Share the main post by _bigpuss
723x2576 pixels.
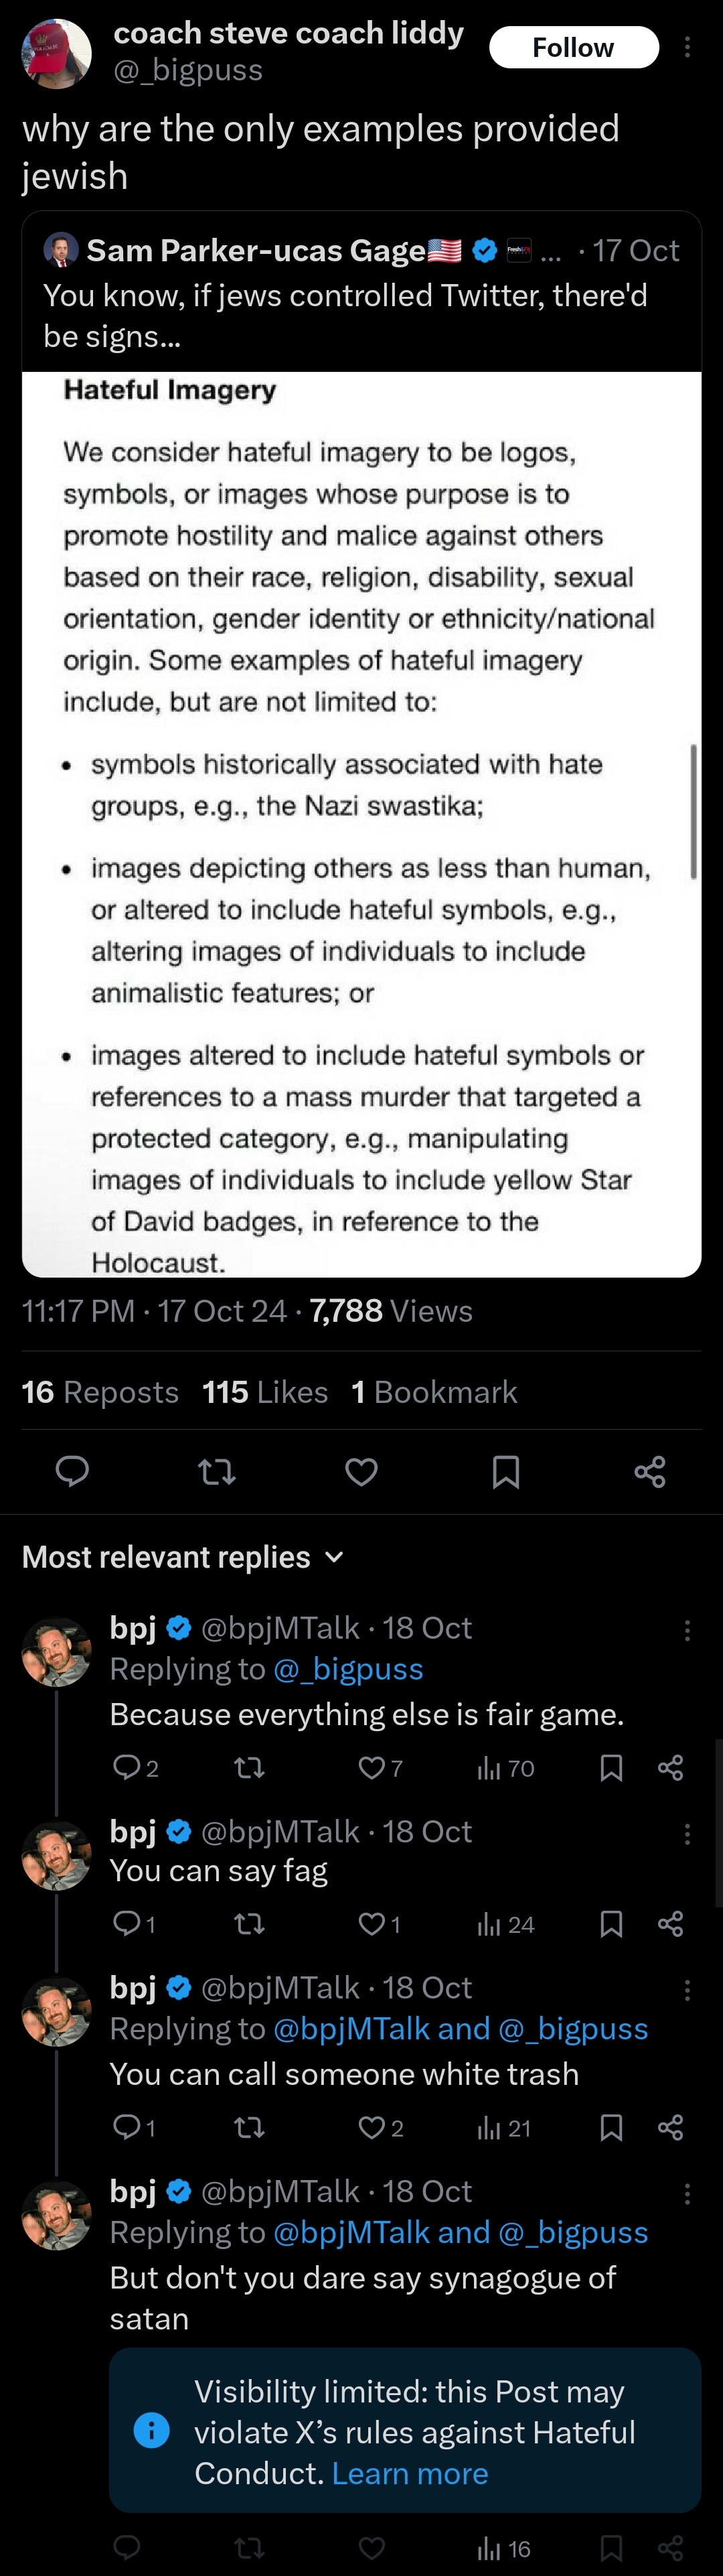pos(650,1471)
